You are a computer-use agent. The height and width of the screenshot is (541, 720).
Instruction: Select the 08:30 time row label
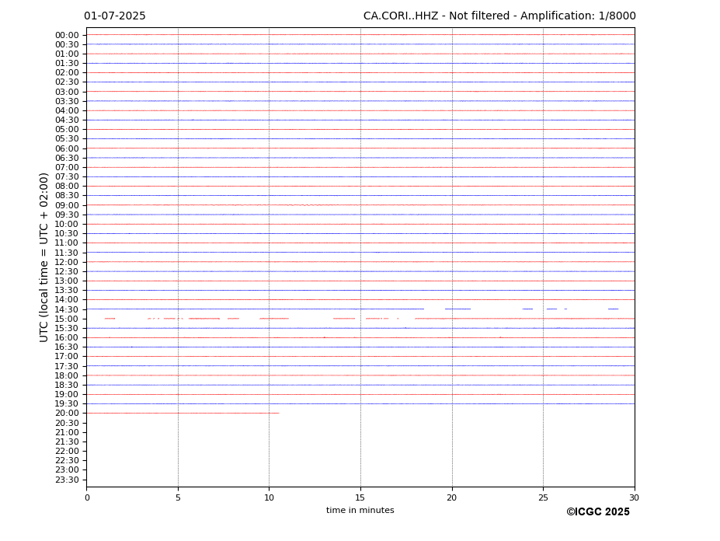(x=67, y=196)
